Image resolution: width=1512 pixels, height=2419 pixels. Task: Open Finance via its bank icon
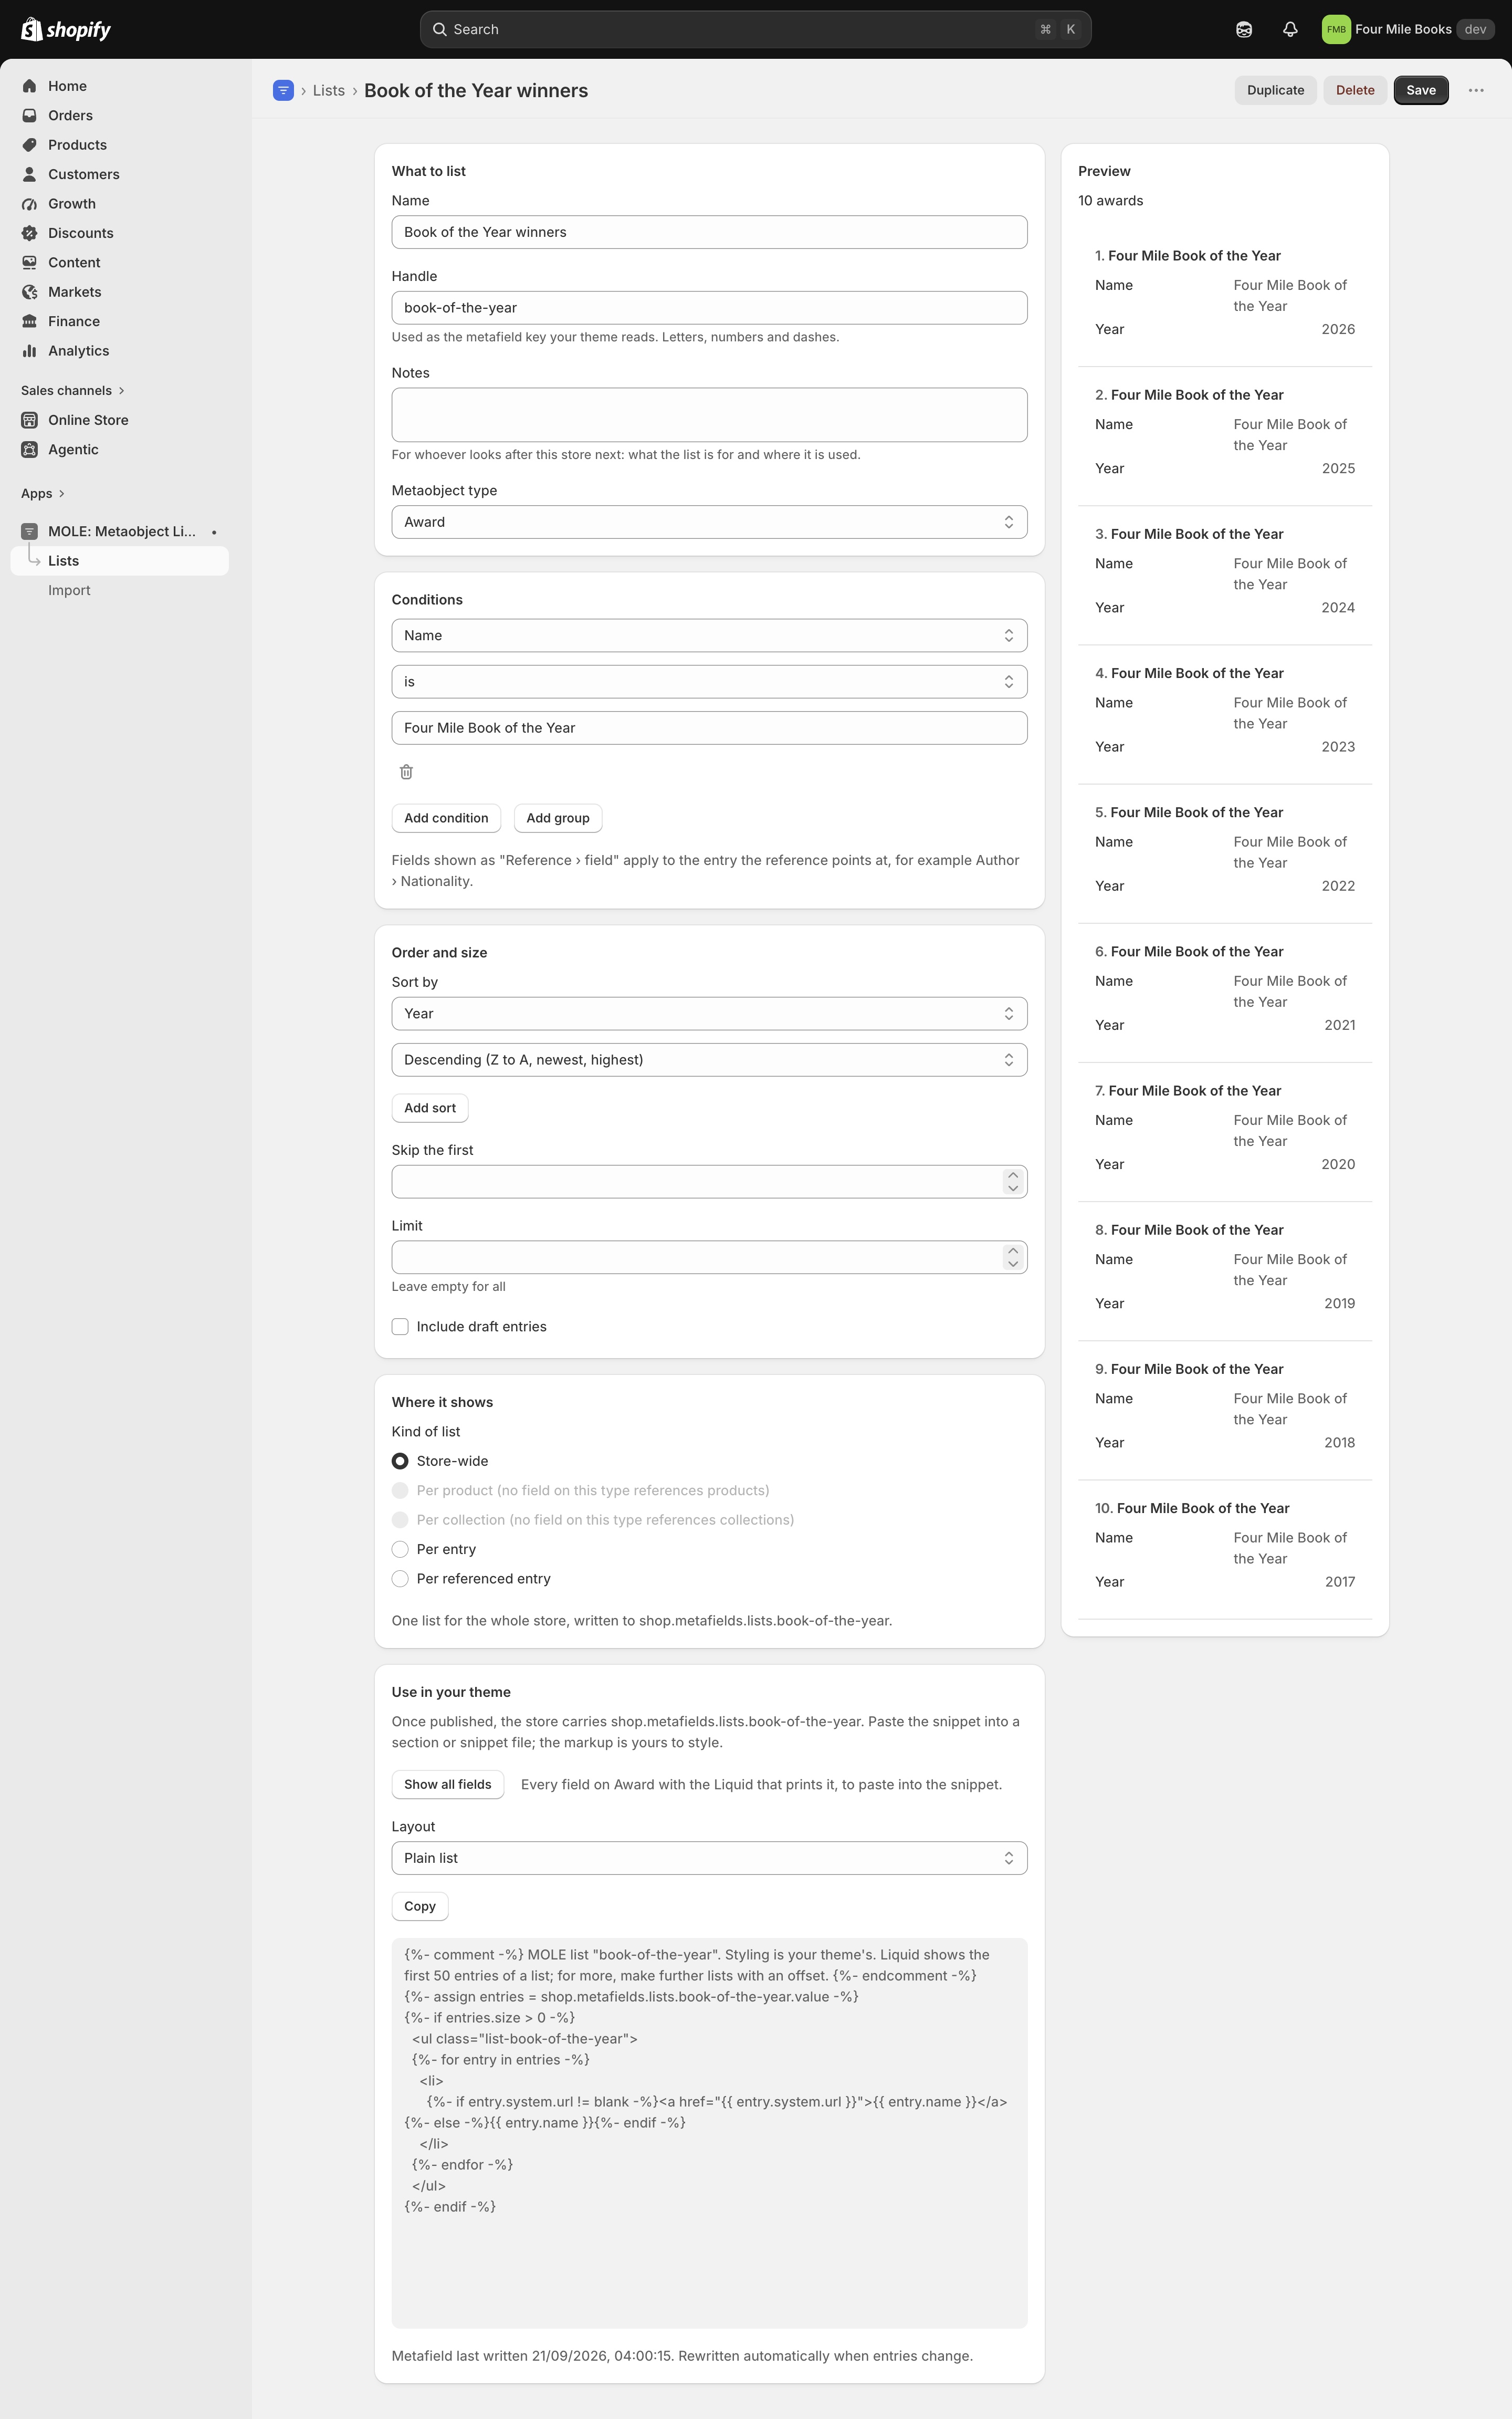point(30,321)
